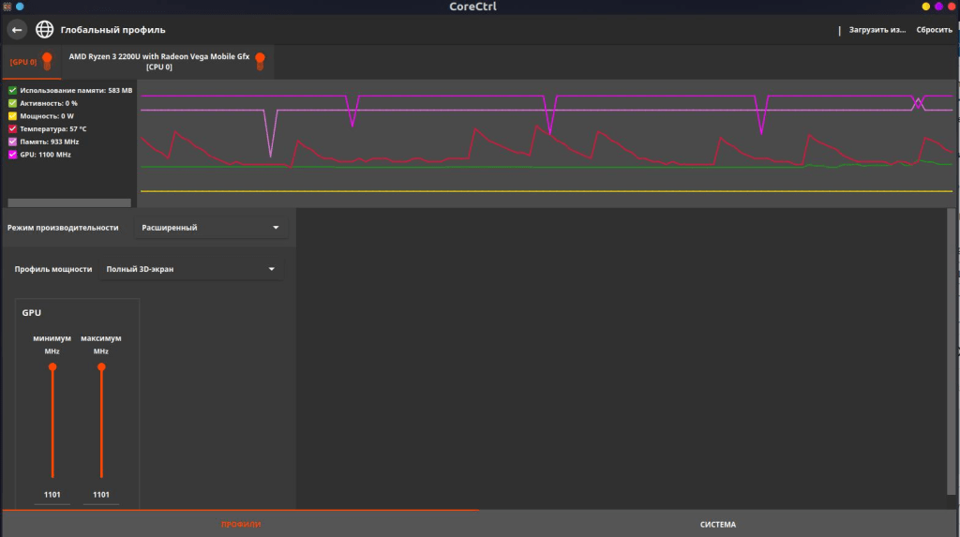The image size is (960, 537).
Task: Click the globe icon beside Глобальный профиль
Action: (45, 30)
